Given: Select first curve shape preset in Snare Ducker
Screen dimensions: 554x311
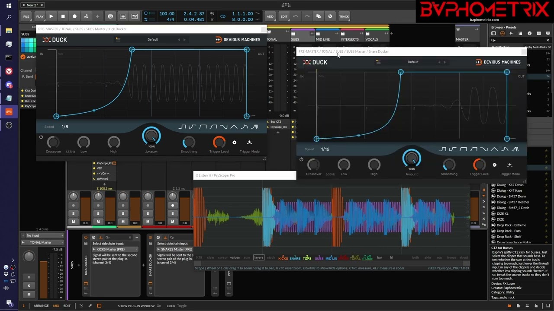Looking at the screenshot, I should [442, 149].
